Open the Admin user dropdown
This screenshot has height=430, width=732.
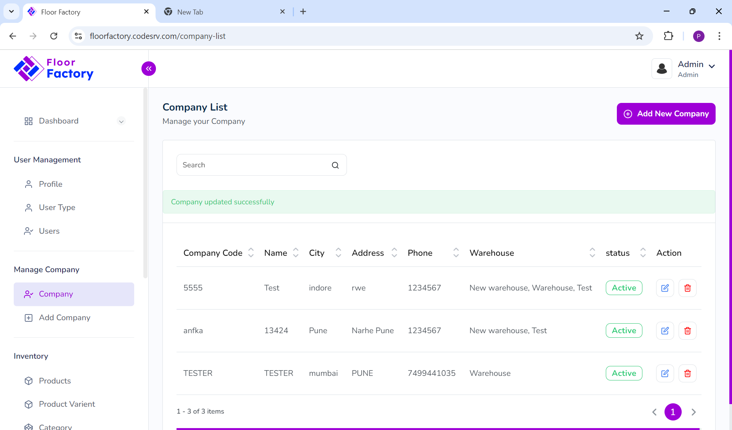pyautogui.click(x=711, y=66)
